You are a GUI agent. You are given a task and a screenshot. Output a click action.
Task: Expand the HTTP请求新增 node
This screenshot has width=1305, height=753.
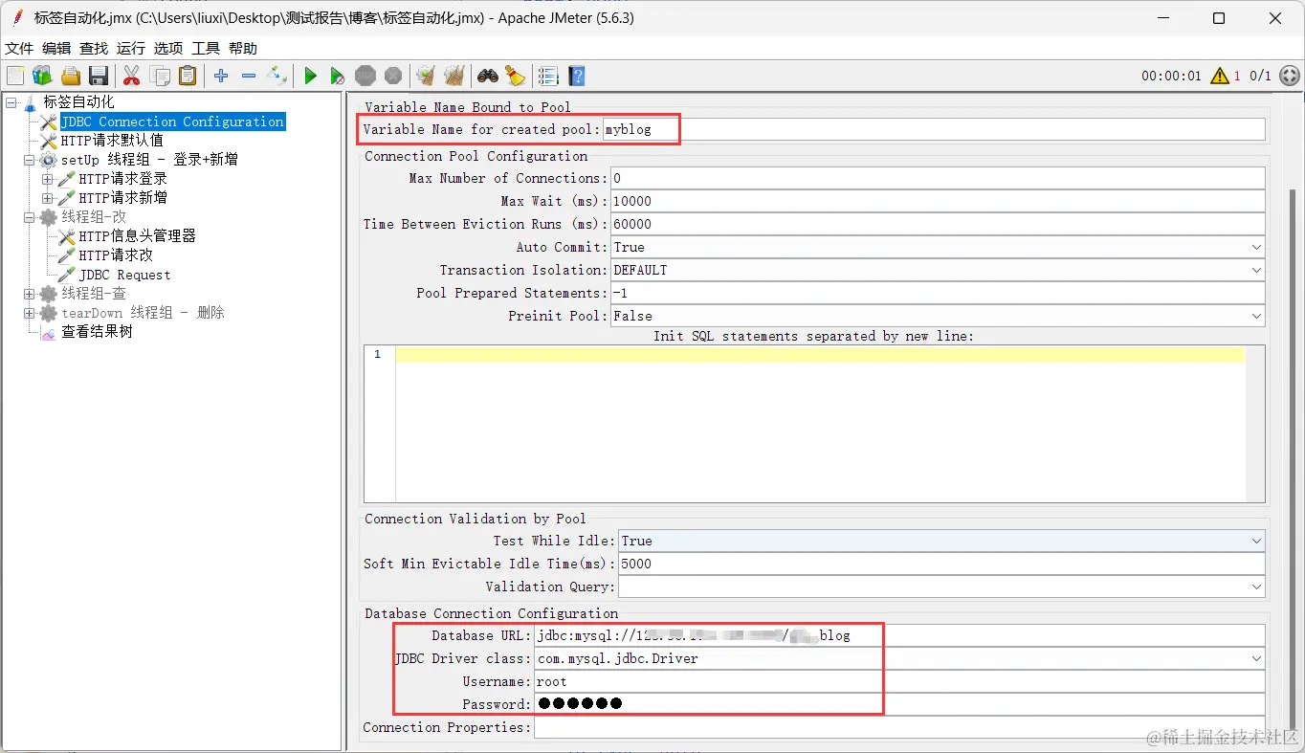coord(47,198)
